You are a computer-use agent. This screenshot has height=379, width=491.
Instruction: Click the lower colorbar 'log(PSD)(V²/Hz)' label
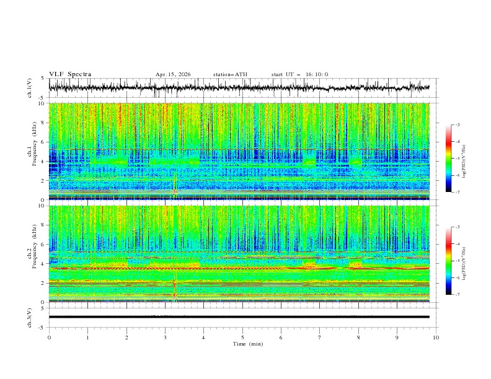(464, 264)
